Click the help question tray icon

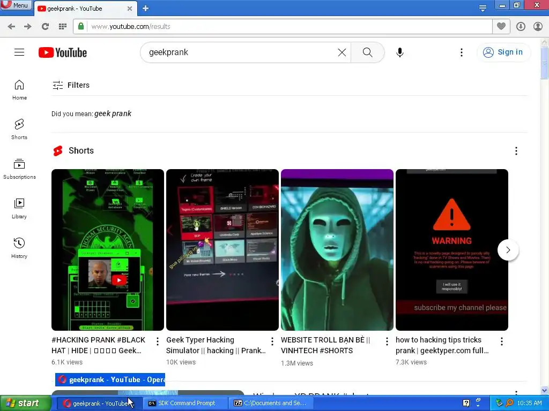point(466,403)
